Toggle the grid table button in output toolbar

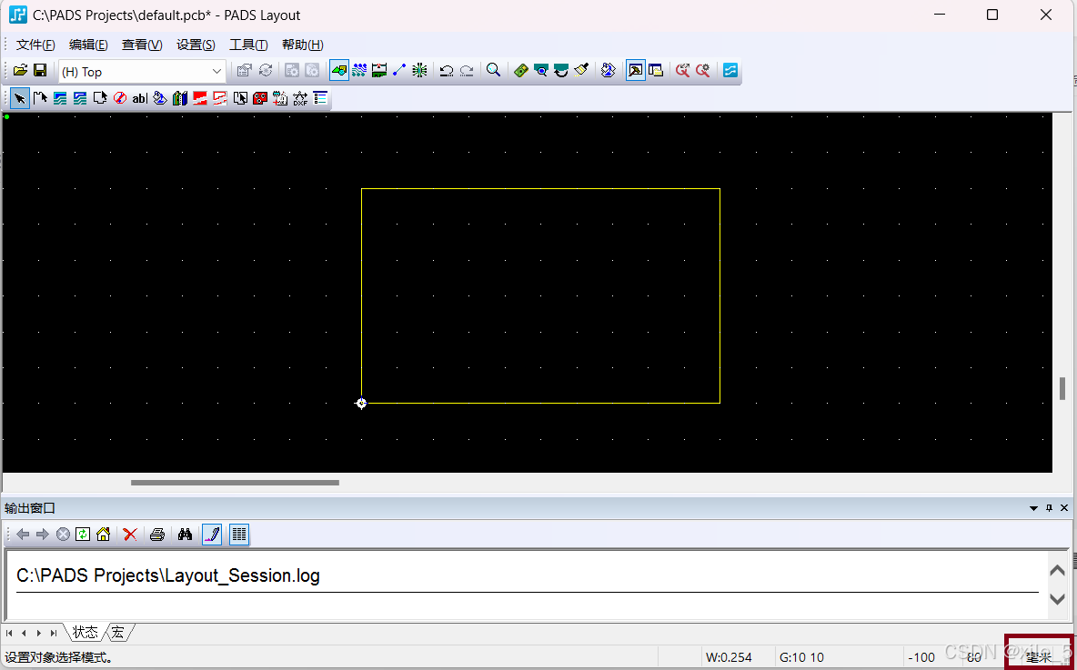coord(239,534)
